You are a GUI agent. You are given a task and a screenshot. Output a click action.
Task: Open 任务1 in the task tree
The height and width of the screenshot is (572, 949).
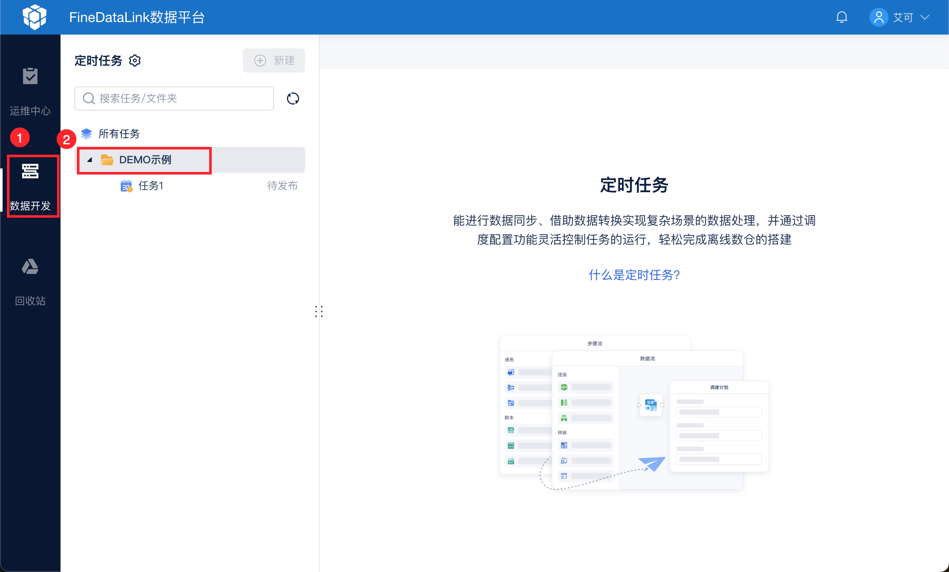[150, 186]
